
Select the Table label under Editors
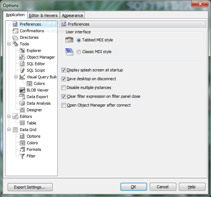click(31, 123)
